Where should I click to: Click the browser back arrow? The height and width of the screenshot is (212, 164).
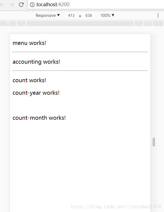pyautogui.click(x=2, y=5)
